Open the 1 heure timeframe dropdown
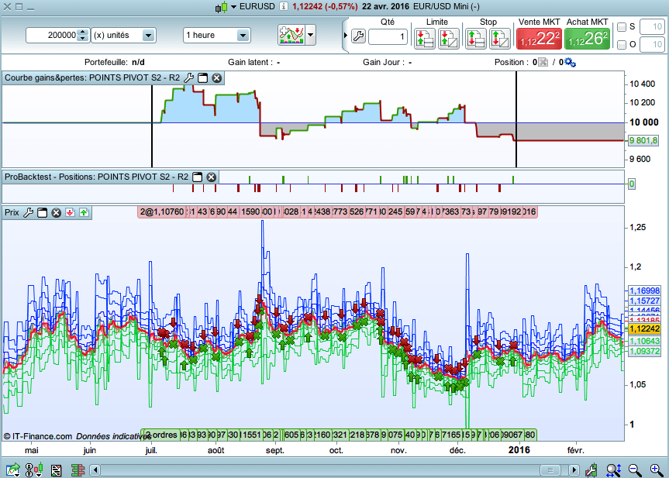The height and width of the screenshot is (478, 669). coord(243,35)
